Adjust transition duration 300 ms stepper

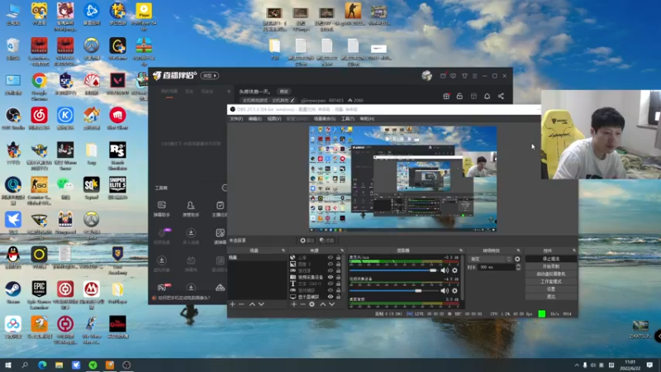[x=518, y=267]
